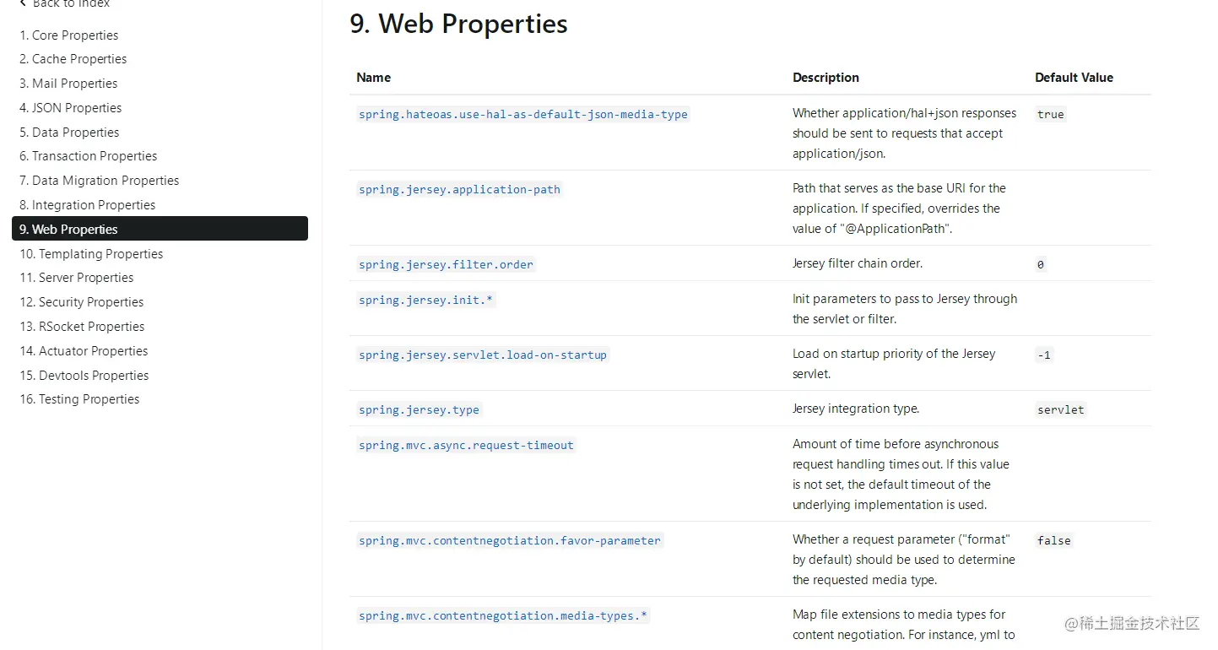This screenshot has width=1218, height=650.
Task: Click default value '0' for filter order
Action: (x=1040, y=264)
